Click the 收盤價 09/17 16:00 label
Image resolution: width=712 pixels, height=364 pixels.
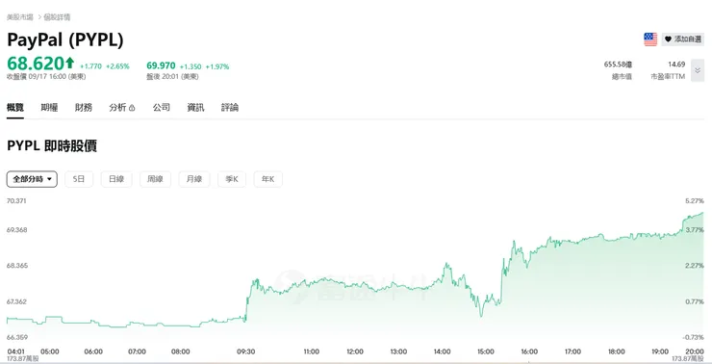(46, 77)
